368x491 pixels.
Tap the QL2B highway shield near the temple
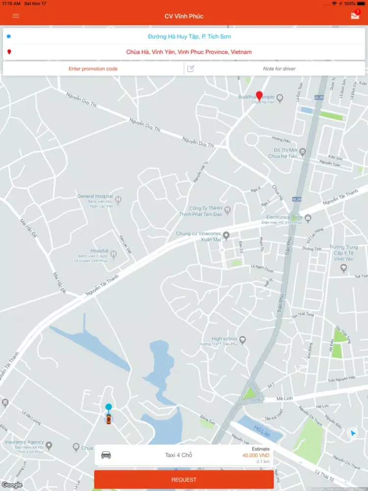pos(319,98)
